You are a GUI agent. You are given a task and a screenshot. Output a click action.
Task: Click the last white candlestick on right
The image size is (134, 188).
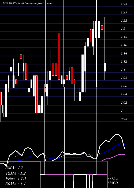[x=105, y=67]
